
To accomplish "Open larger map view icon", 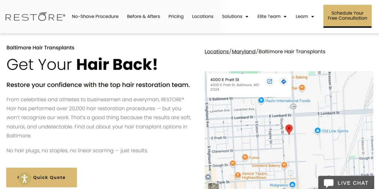I will tap(269, 82).
